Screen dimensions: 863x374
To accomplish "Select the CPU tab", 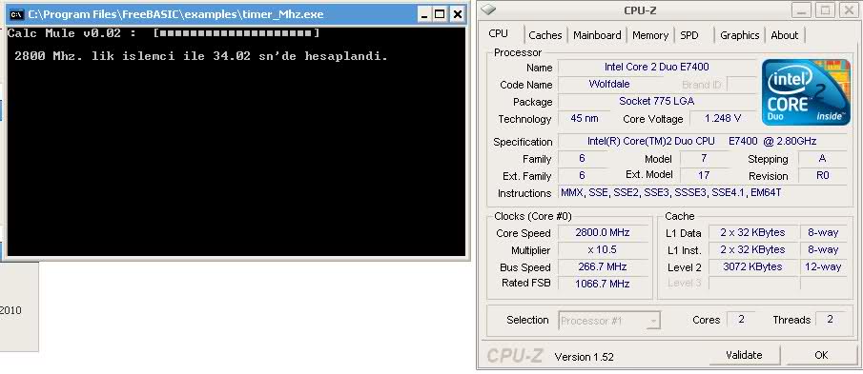I will (499, 33).
